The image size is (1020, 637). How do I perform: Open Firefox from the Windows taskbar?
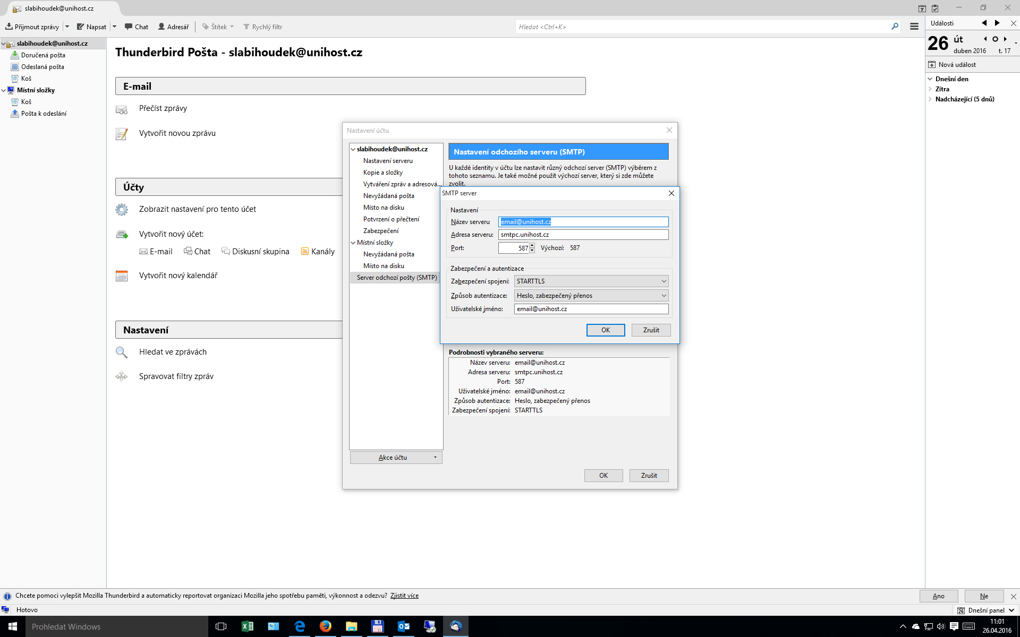[326, 626]
